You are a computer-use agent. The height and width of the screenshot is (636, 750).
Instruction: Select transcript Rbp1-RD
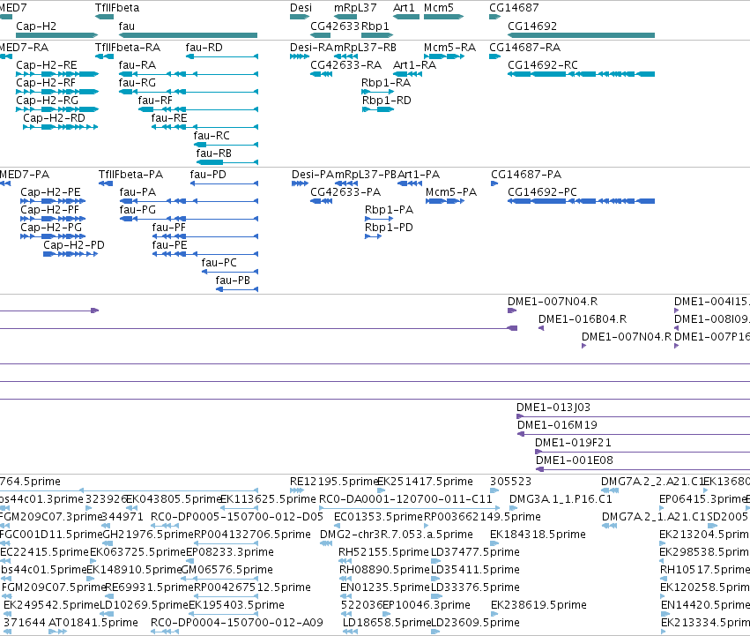pyautogui.click(x=378, y=109)
